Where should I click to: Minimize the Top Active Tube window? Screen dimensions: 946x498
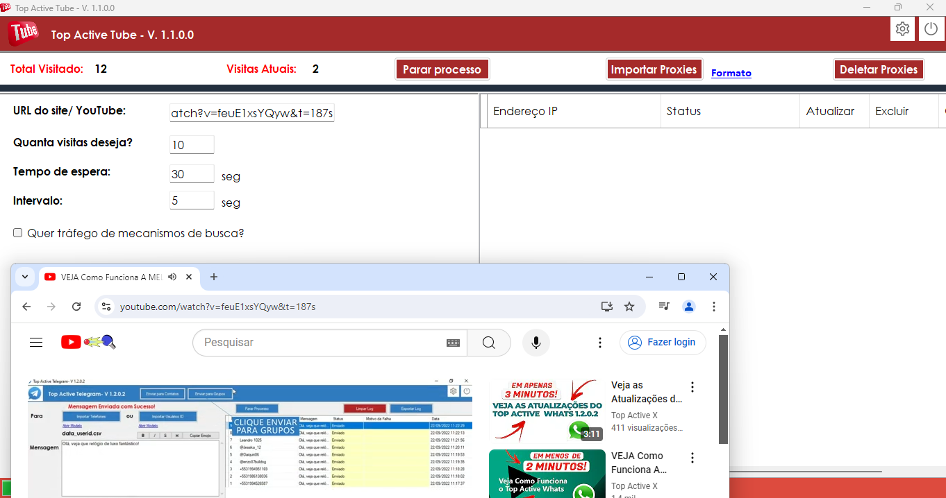pyautogui.click(x=866, y=8)
